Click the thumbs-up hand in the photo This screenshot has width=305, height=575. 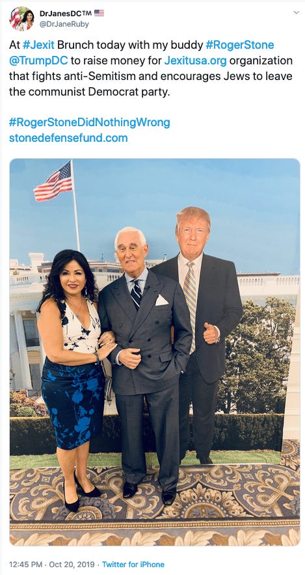point(211,332)
